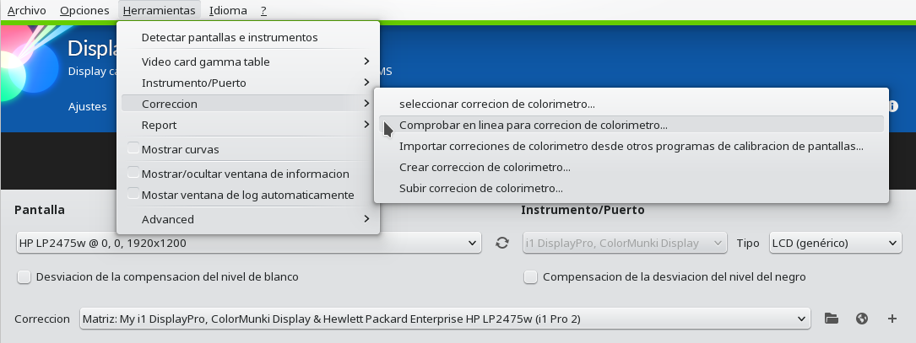Open the Idioma menu
The height and width of the screenshot is (343, 916).
tap(228, 10)
